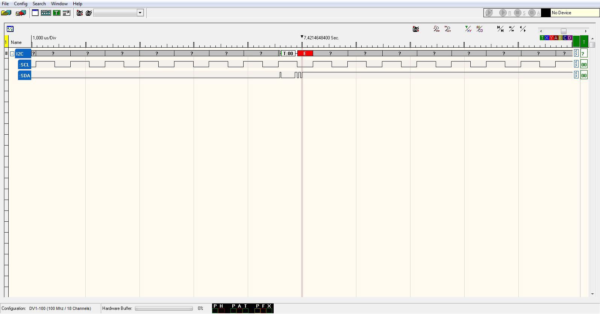
Task: Click the plain binoculars search icon
Action: [x=89, y=13]
